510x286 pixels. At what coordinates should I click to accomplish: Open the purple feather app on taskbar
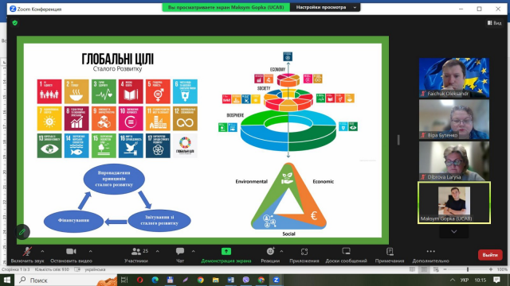[186, 280]
